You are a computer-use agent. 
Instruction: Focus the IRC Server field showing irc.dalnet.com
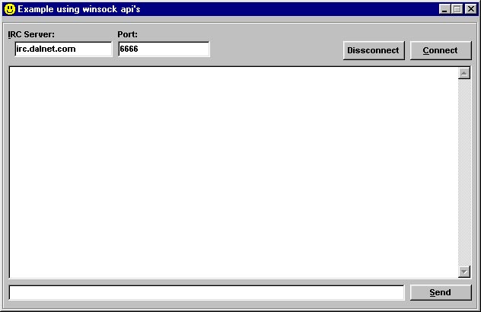[x=62, y=49]
